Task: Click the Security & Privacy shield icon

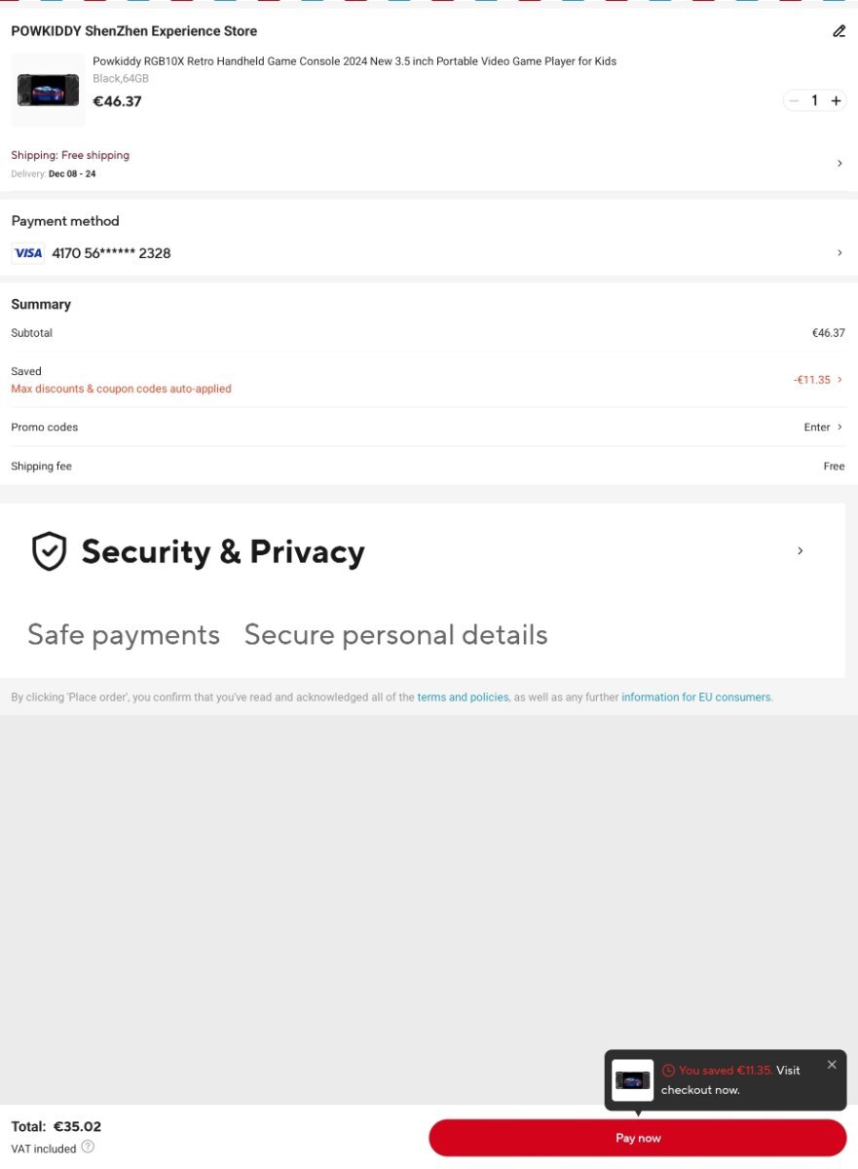Action: click(x=50, y=551)
